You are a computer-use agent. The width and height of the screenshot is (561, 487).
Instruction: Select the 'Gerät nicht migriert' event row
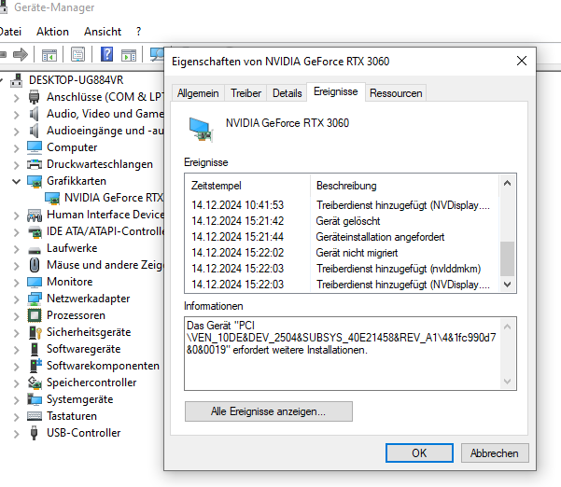coord(342,253)
